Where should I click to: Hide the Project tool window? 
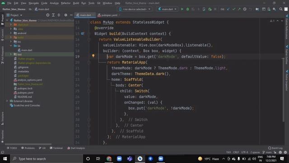pos(71,15)
